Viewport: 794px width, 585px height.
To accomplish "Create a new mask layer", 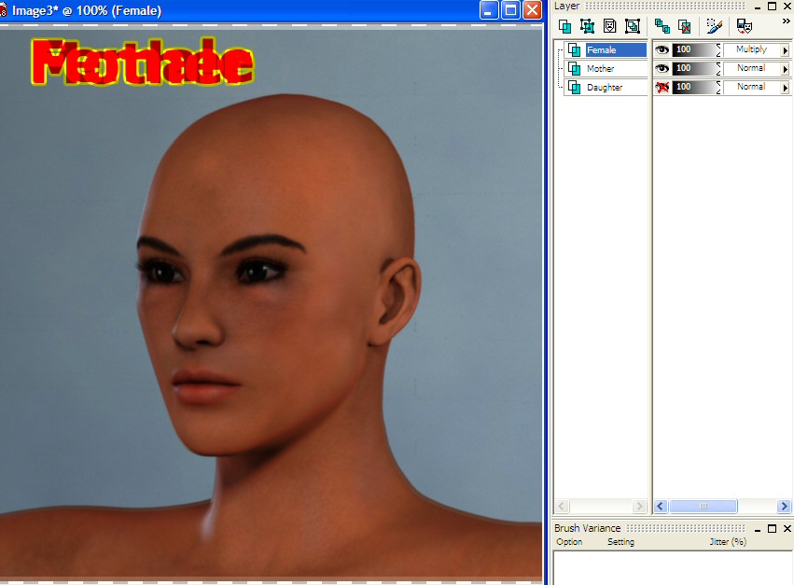I will coord(609,26).
